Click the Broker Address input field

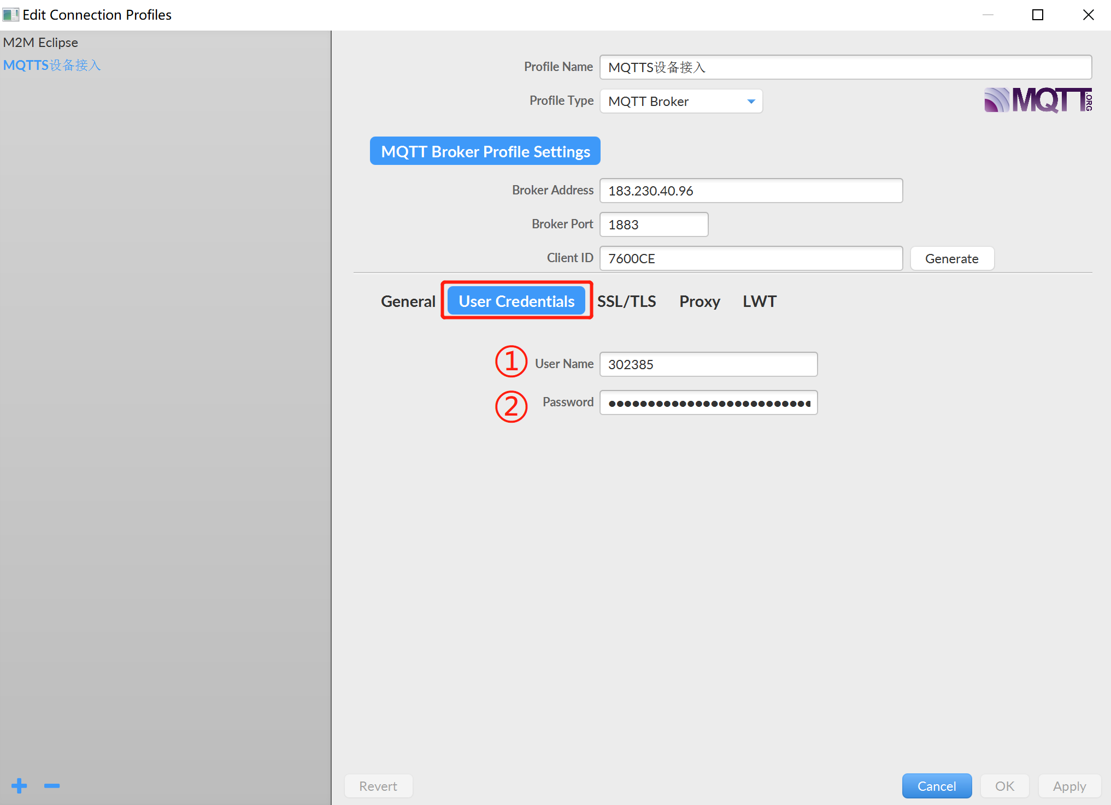pyautogui.click(x=750, y=191)
